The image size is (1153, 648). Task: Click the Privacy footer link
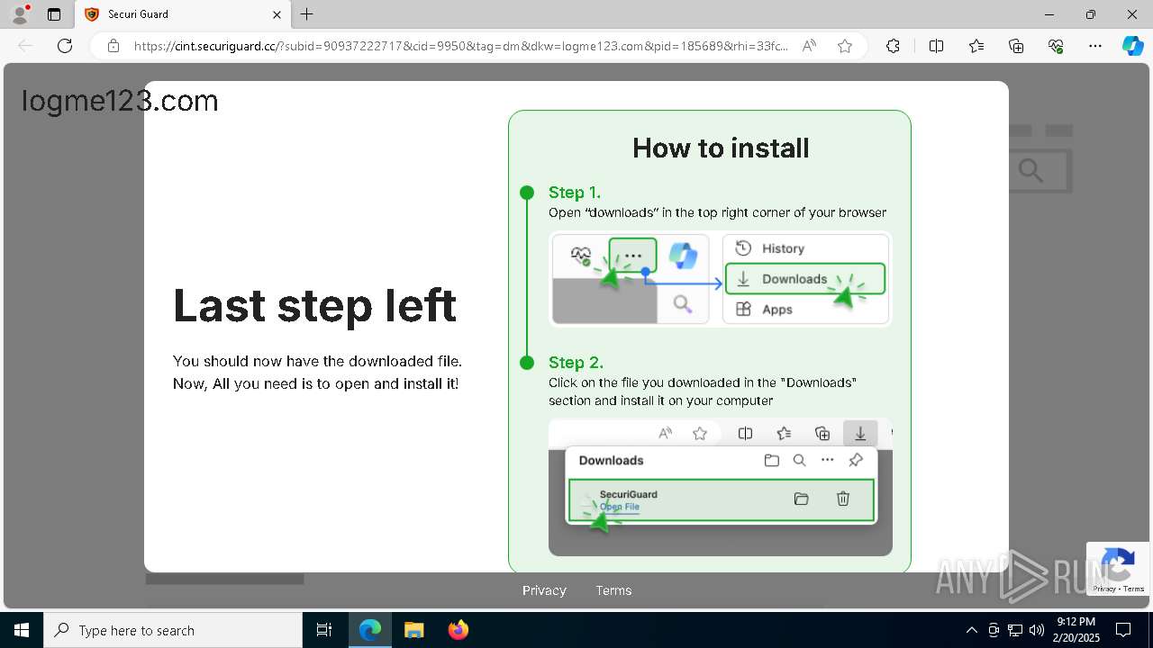tap(544, 590)
